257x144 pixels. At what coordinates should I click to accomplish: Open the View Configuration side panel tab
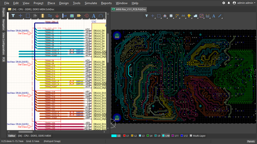(x=3, y=44)
